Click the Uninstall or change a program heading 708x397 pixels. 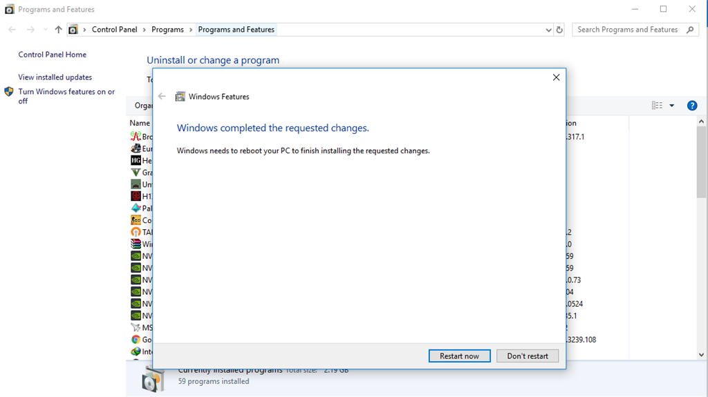213,60
